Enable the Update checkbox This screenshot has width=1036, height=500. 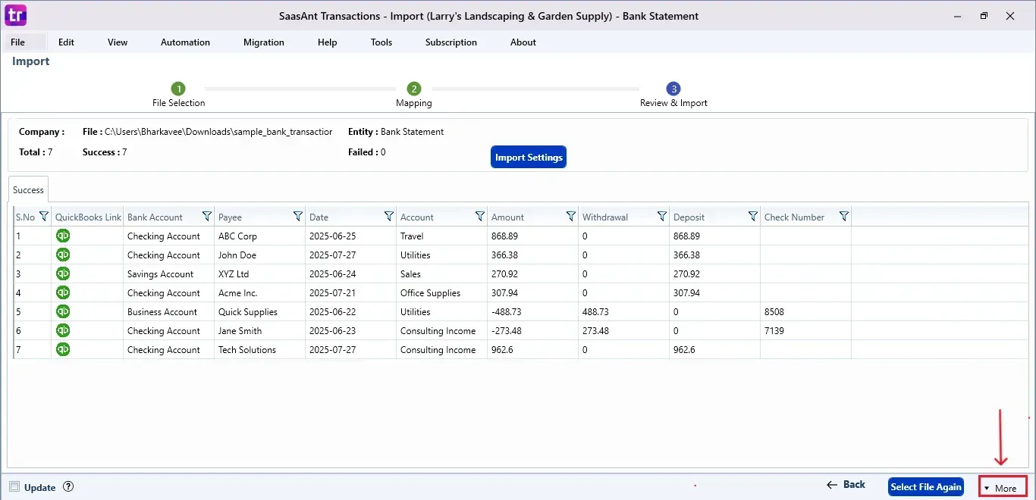(14, 487)
